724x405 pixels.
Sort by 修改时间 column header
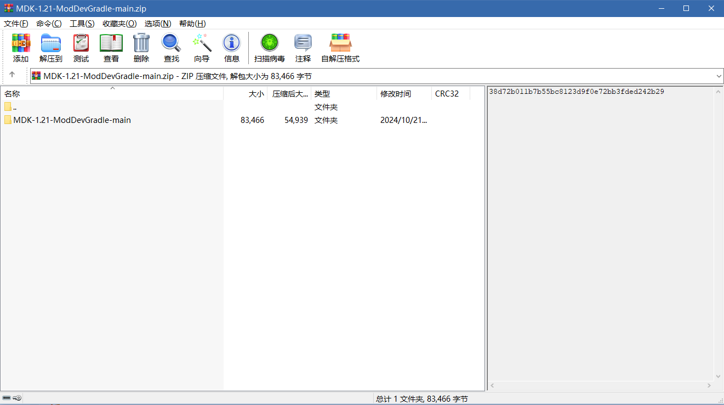[x=396, y=94]
